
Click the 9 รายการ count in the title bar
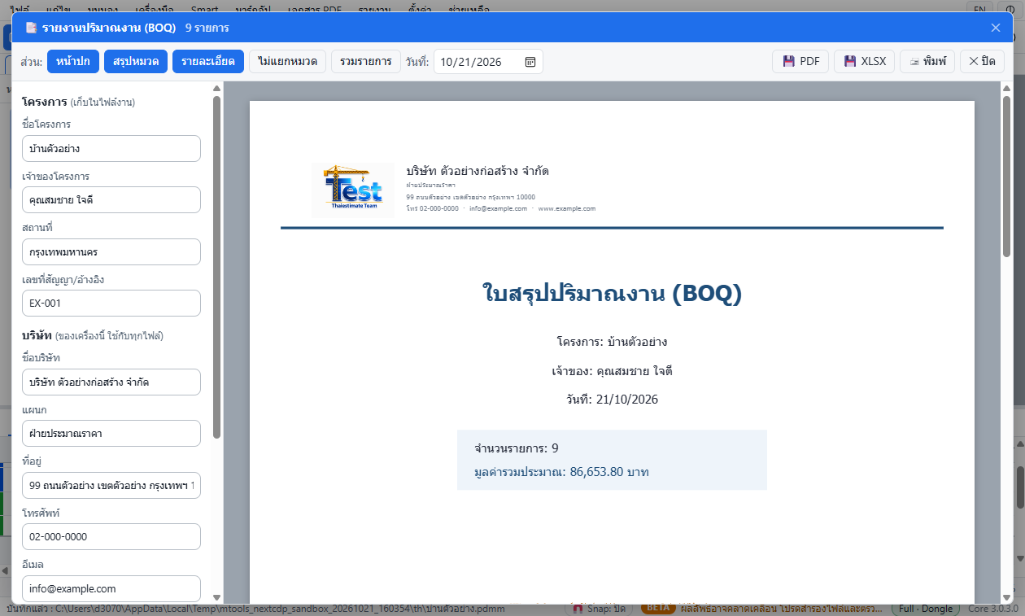(207, 28)
